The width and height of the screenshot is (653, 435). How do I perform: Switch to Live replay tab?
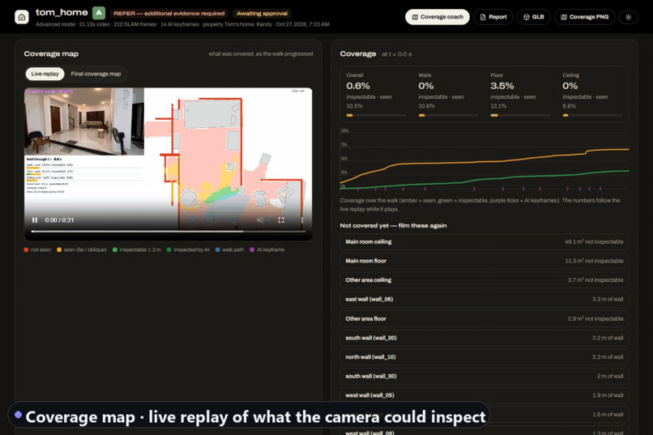click(x=45, y=74)
